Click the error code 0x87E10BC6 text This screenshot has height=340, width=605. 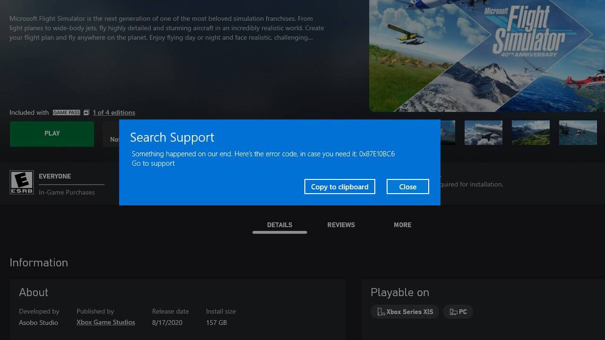coord(377,154)
